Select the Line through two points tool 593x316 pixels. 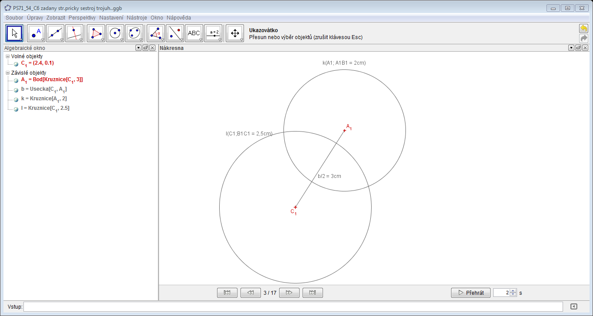point(55,33)
